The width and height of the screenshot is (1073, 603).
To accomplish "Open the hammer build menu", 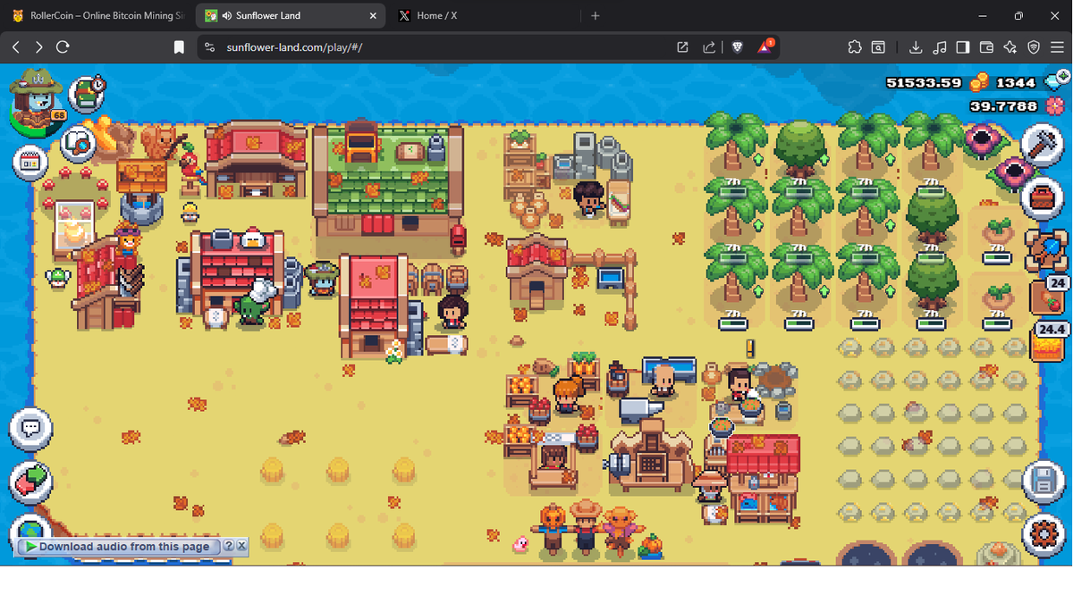I will coord(1042,144).
